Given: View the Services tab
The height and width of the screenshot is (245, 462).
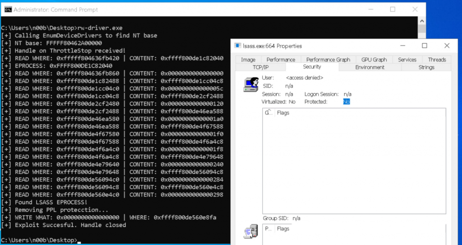Looking at the screenshot, I should click(407, 60).
